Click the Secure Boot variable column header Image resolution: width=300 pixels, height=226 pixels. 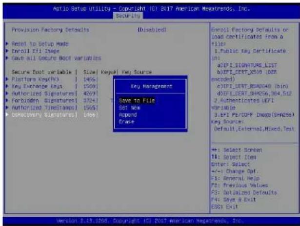[x=41, y=72]
